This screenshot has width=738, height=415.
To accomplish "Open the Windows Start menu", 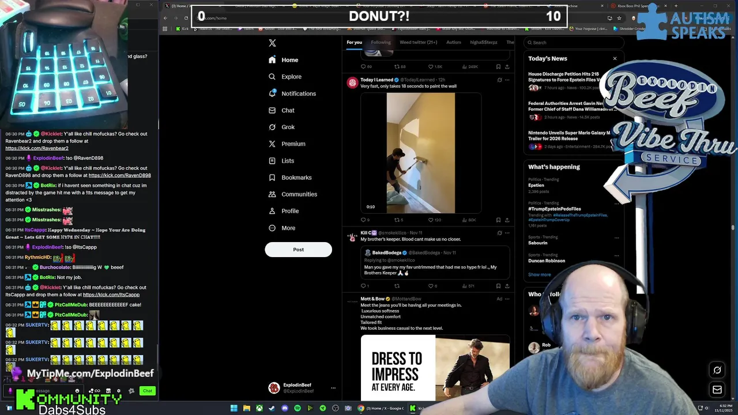I will pyautogui.click(x=234, y=408).
